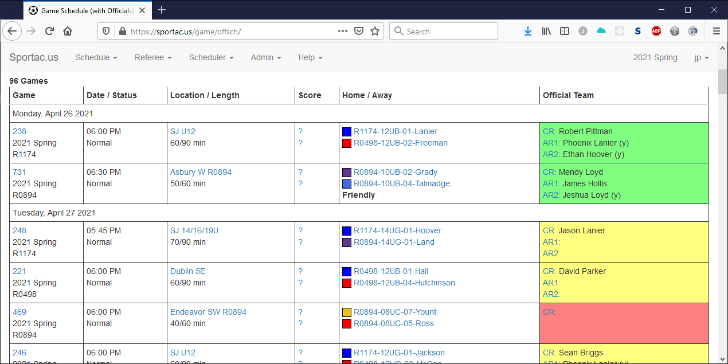728x364 pixels.
Task: Click CR link beside Robert Pittman
Action: pyautogui.click(x=549, y=131)
